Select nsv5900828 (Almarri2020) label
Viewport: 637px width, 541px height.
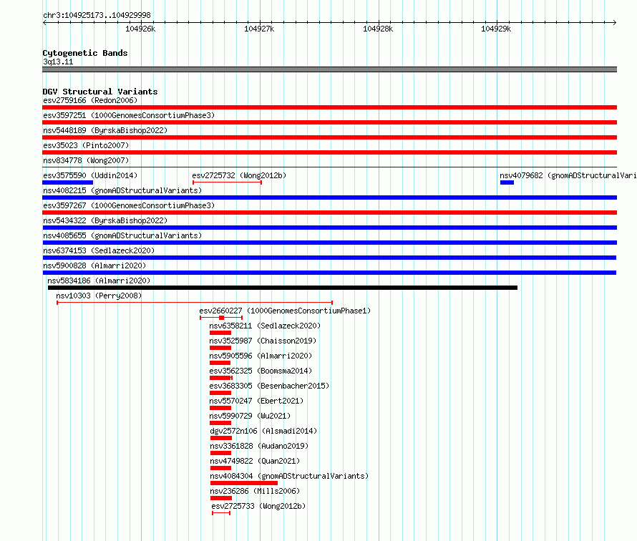coord(94,265)
